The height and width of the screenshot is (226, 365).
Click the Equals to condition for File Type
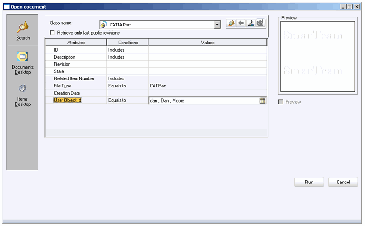coord(128,86)
